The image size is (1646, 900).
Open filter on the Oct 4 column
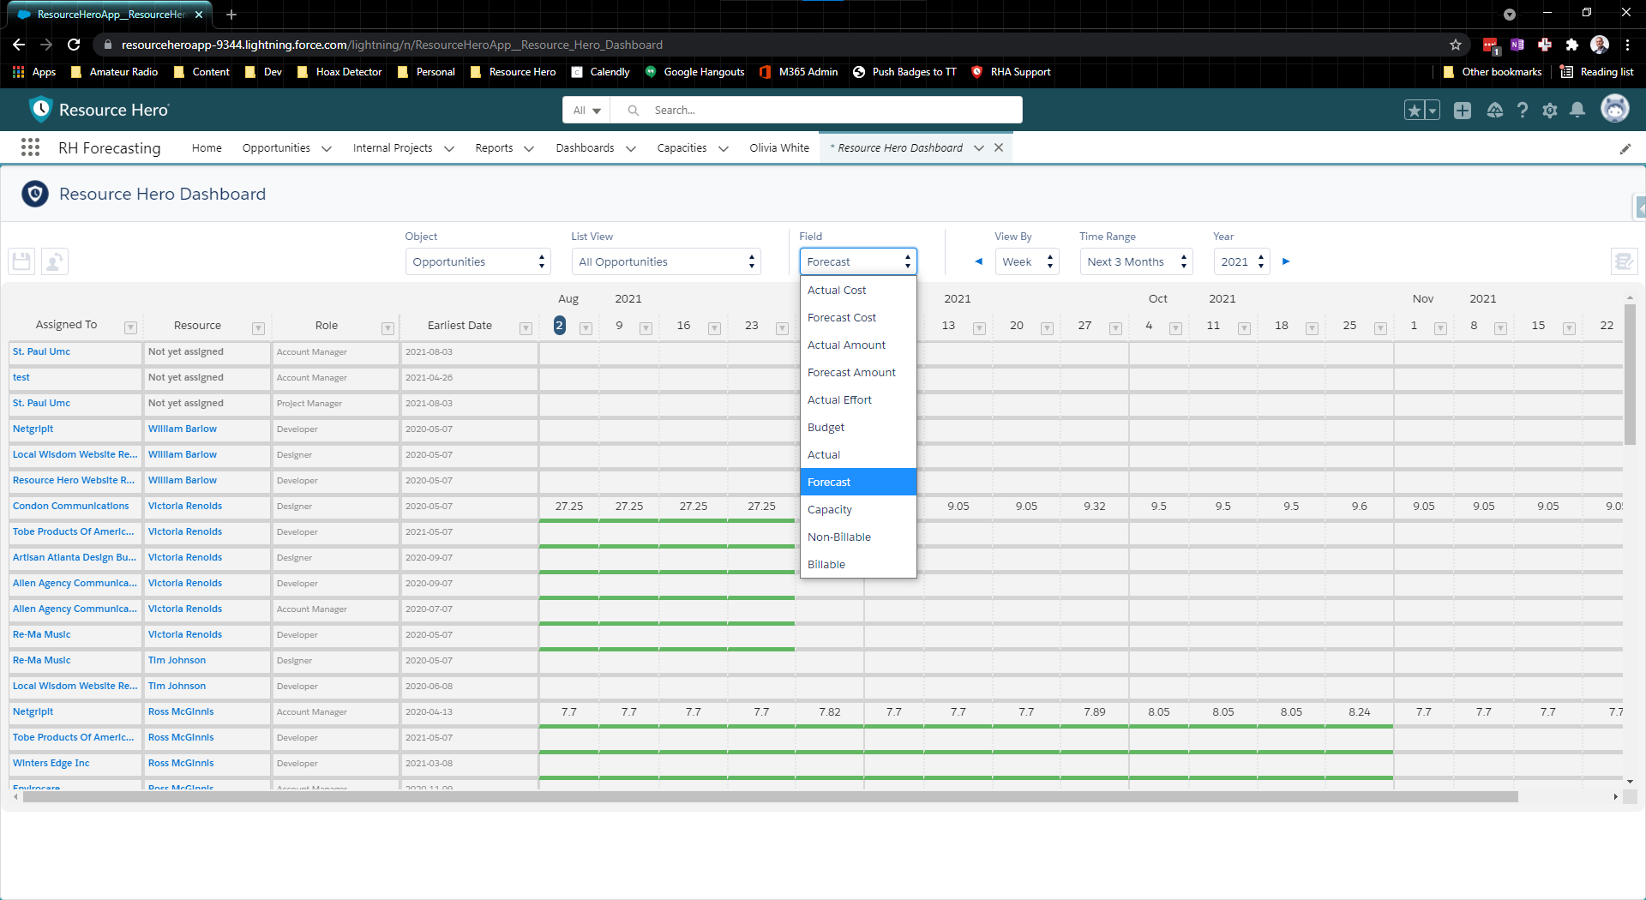(x=1175, y=327)
